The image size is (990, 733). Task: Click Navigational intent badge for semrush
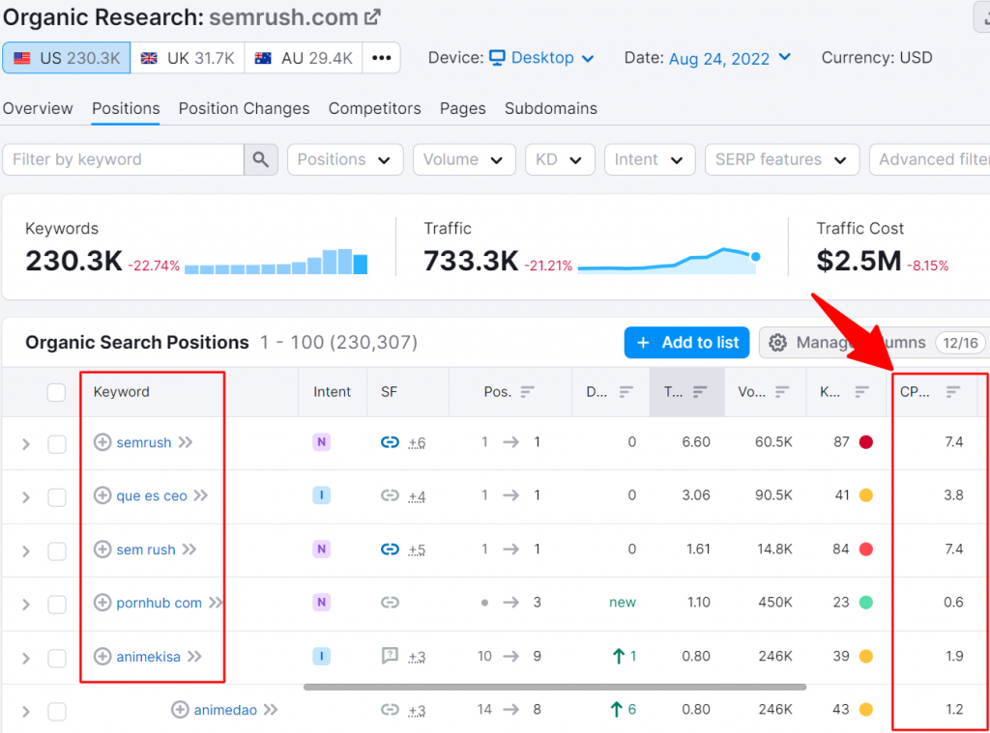(321, 442)
